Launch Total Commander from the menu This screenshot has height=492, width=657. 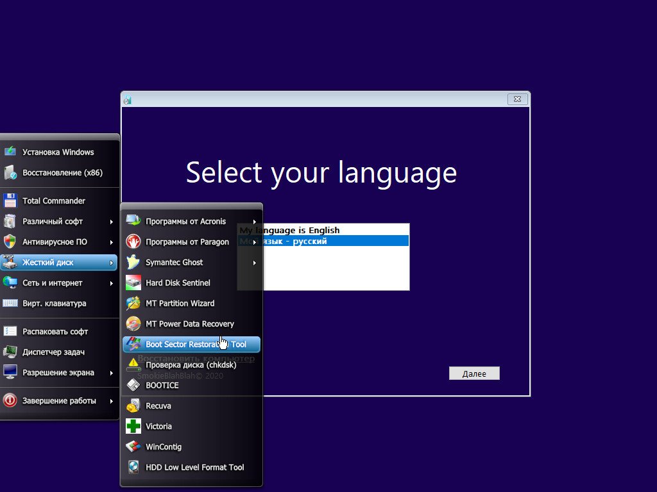[58, 201]
